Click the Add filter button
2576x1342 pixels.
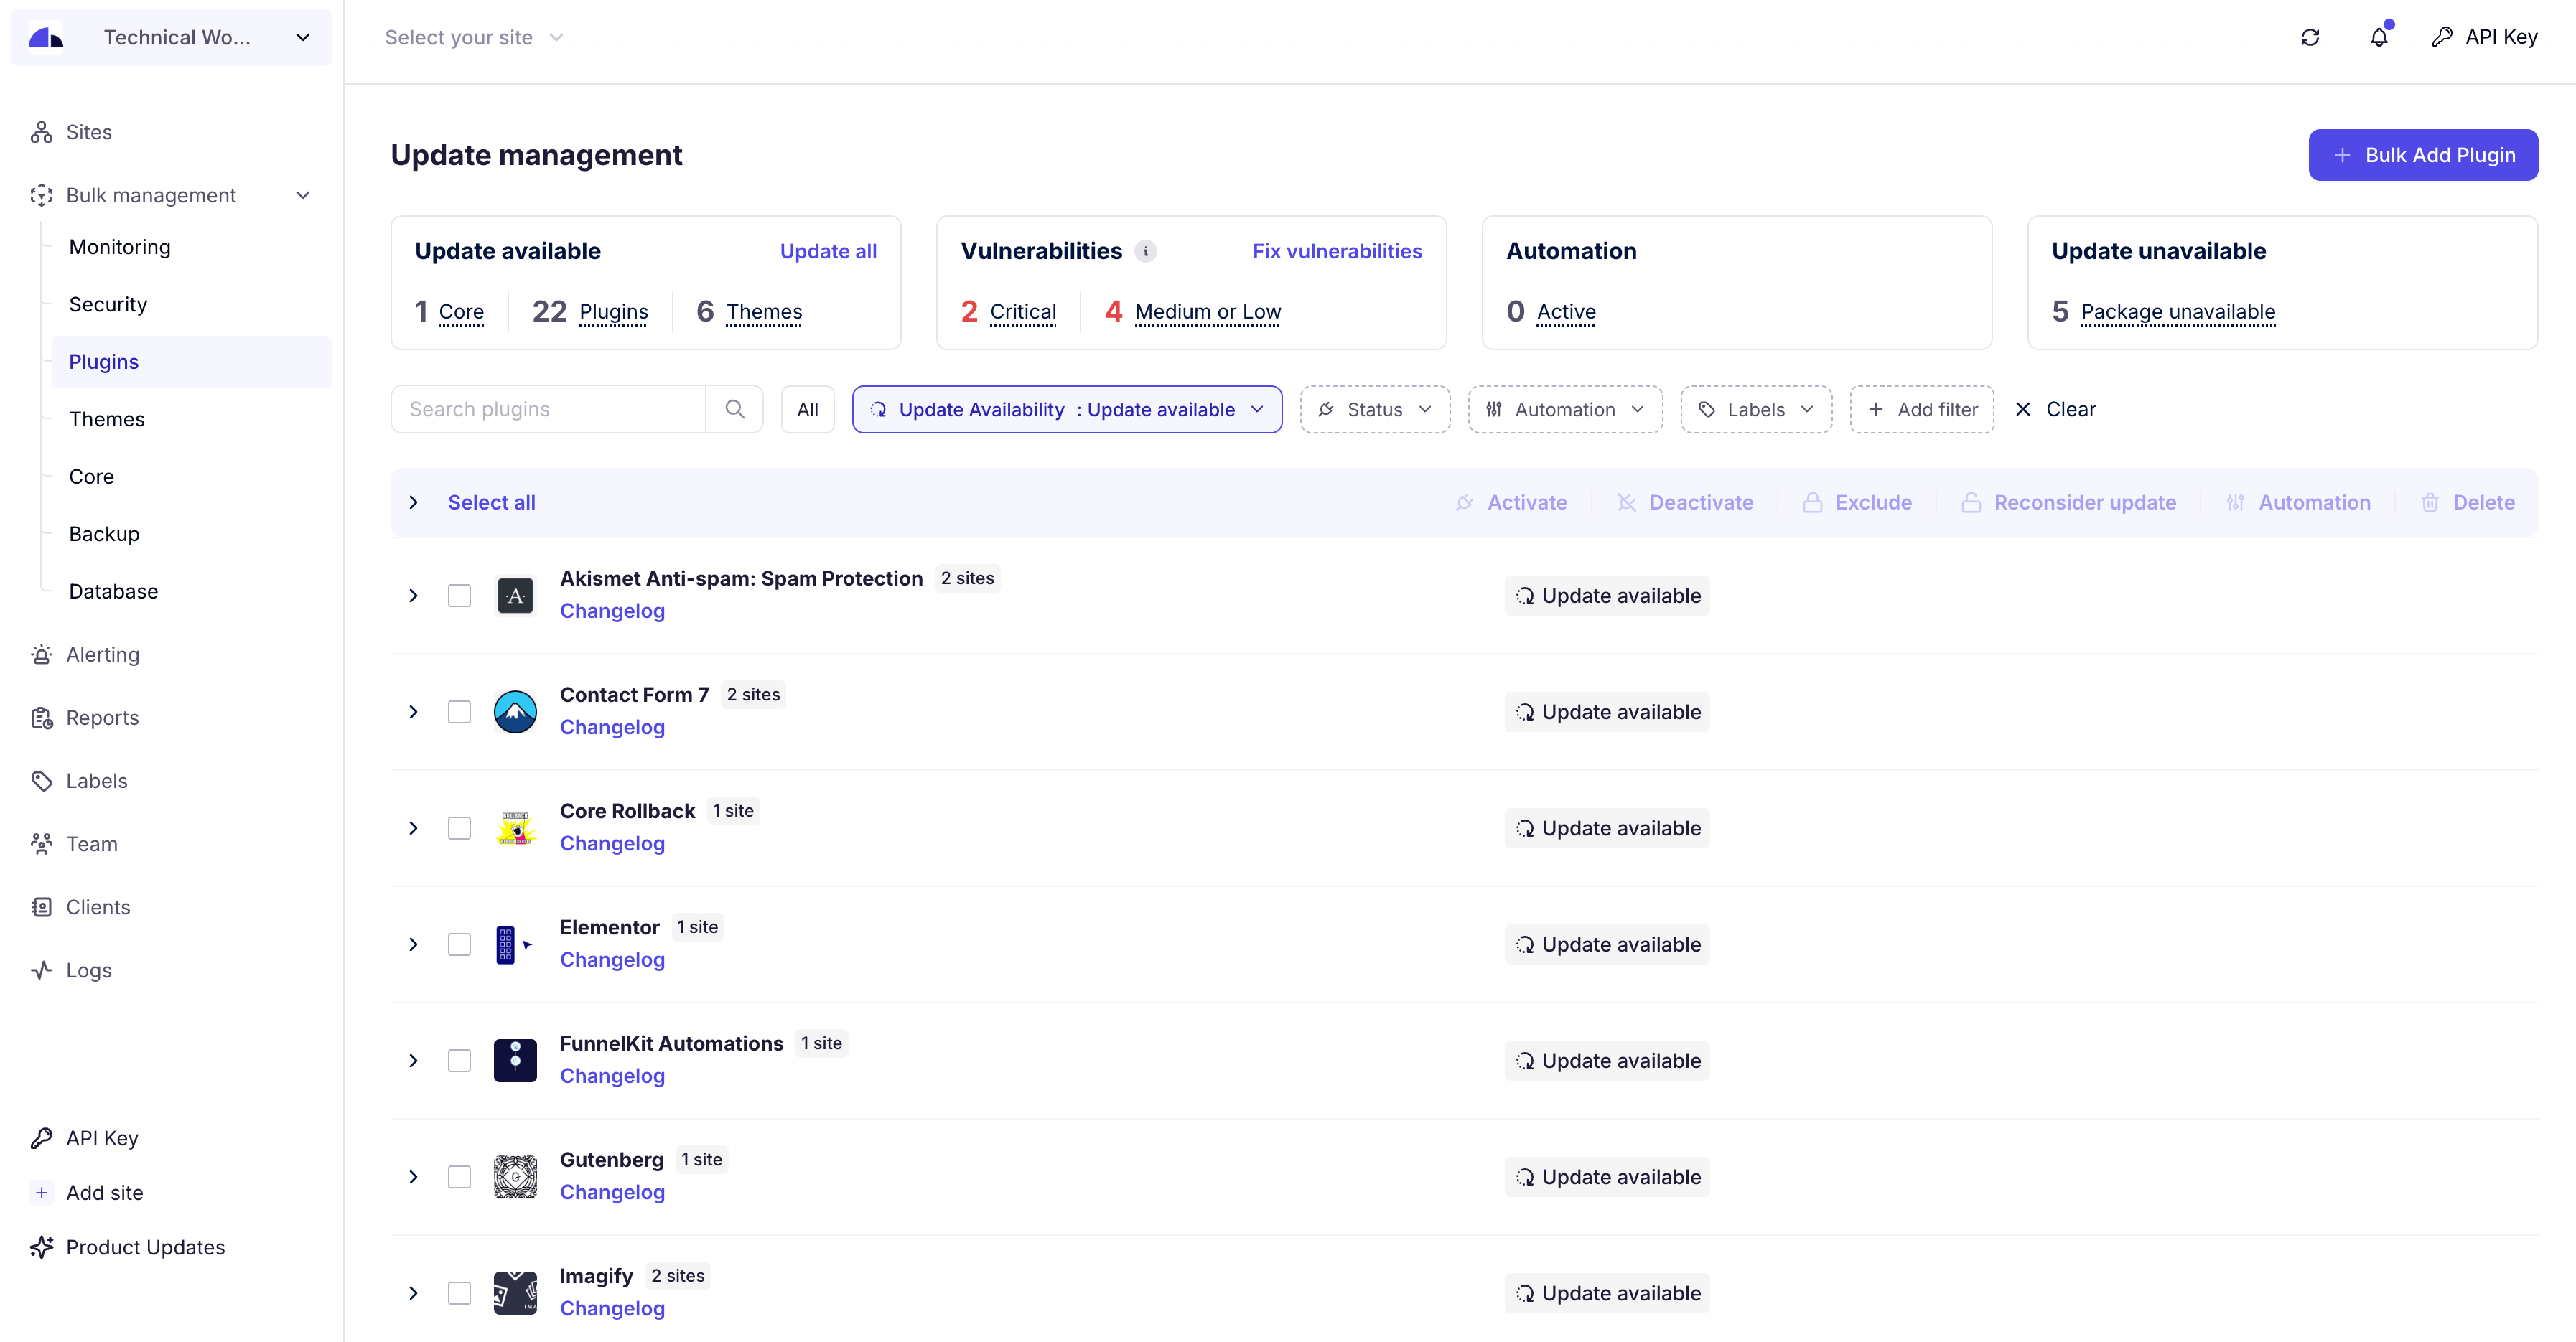coord(1921,408)
